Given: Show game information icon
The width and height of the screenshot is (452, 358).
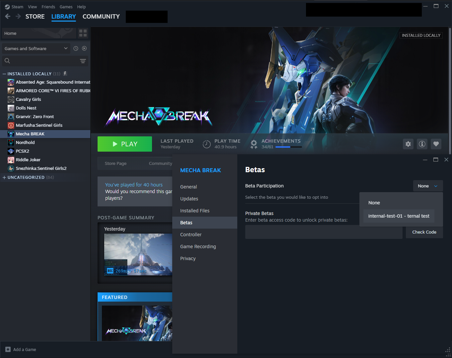Looking at the screenshot, I should [422, 144].
